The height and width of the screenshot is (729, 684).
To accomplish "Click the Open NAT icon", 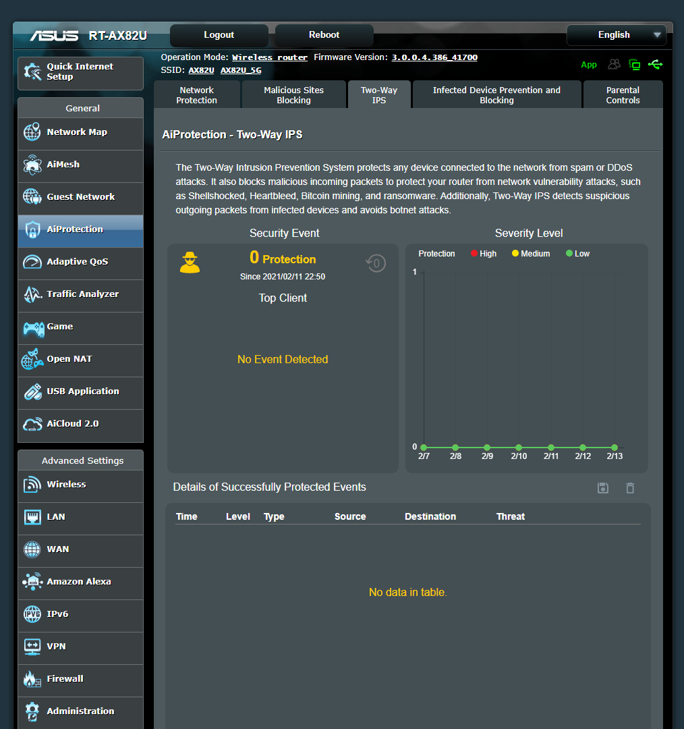I will (x=32, y=359).
